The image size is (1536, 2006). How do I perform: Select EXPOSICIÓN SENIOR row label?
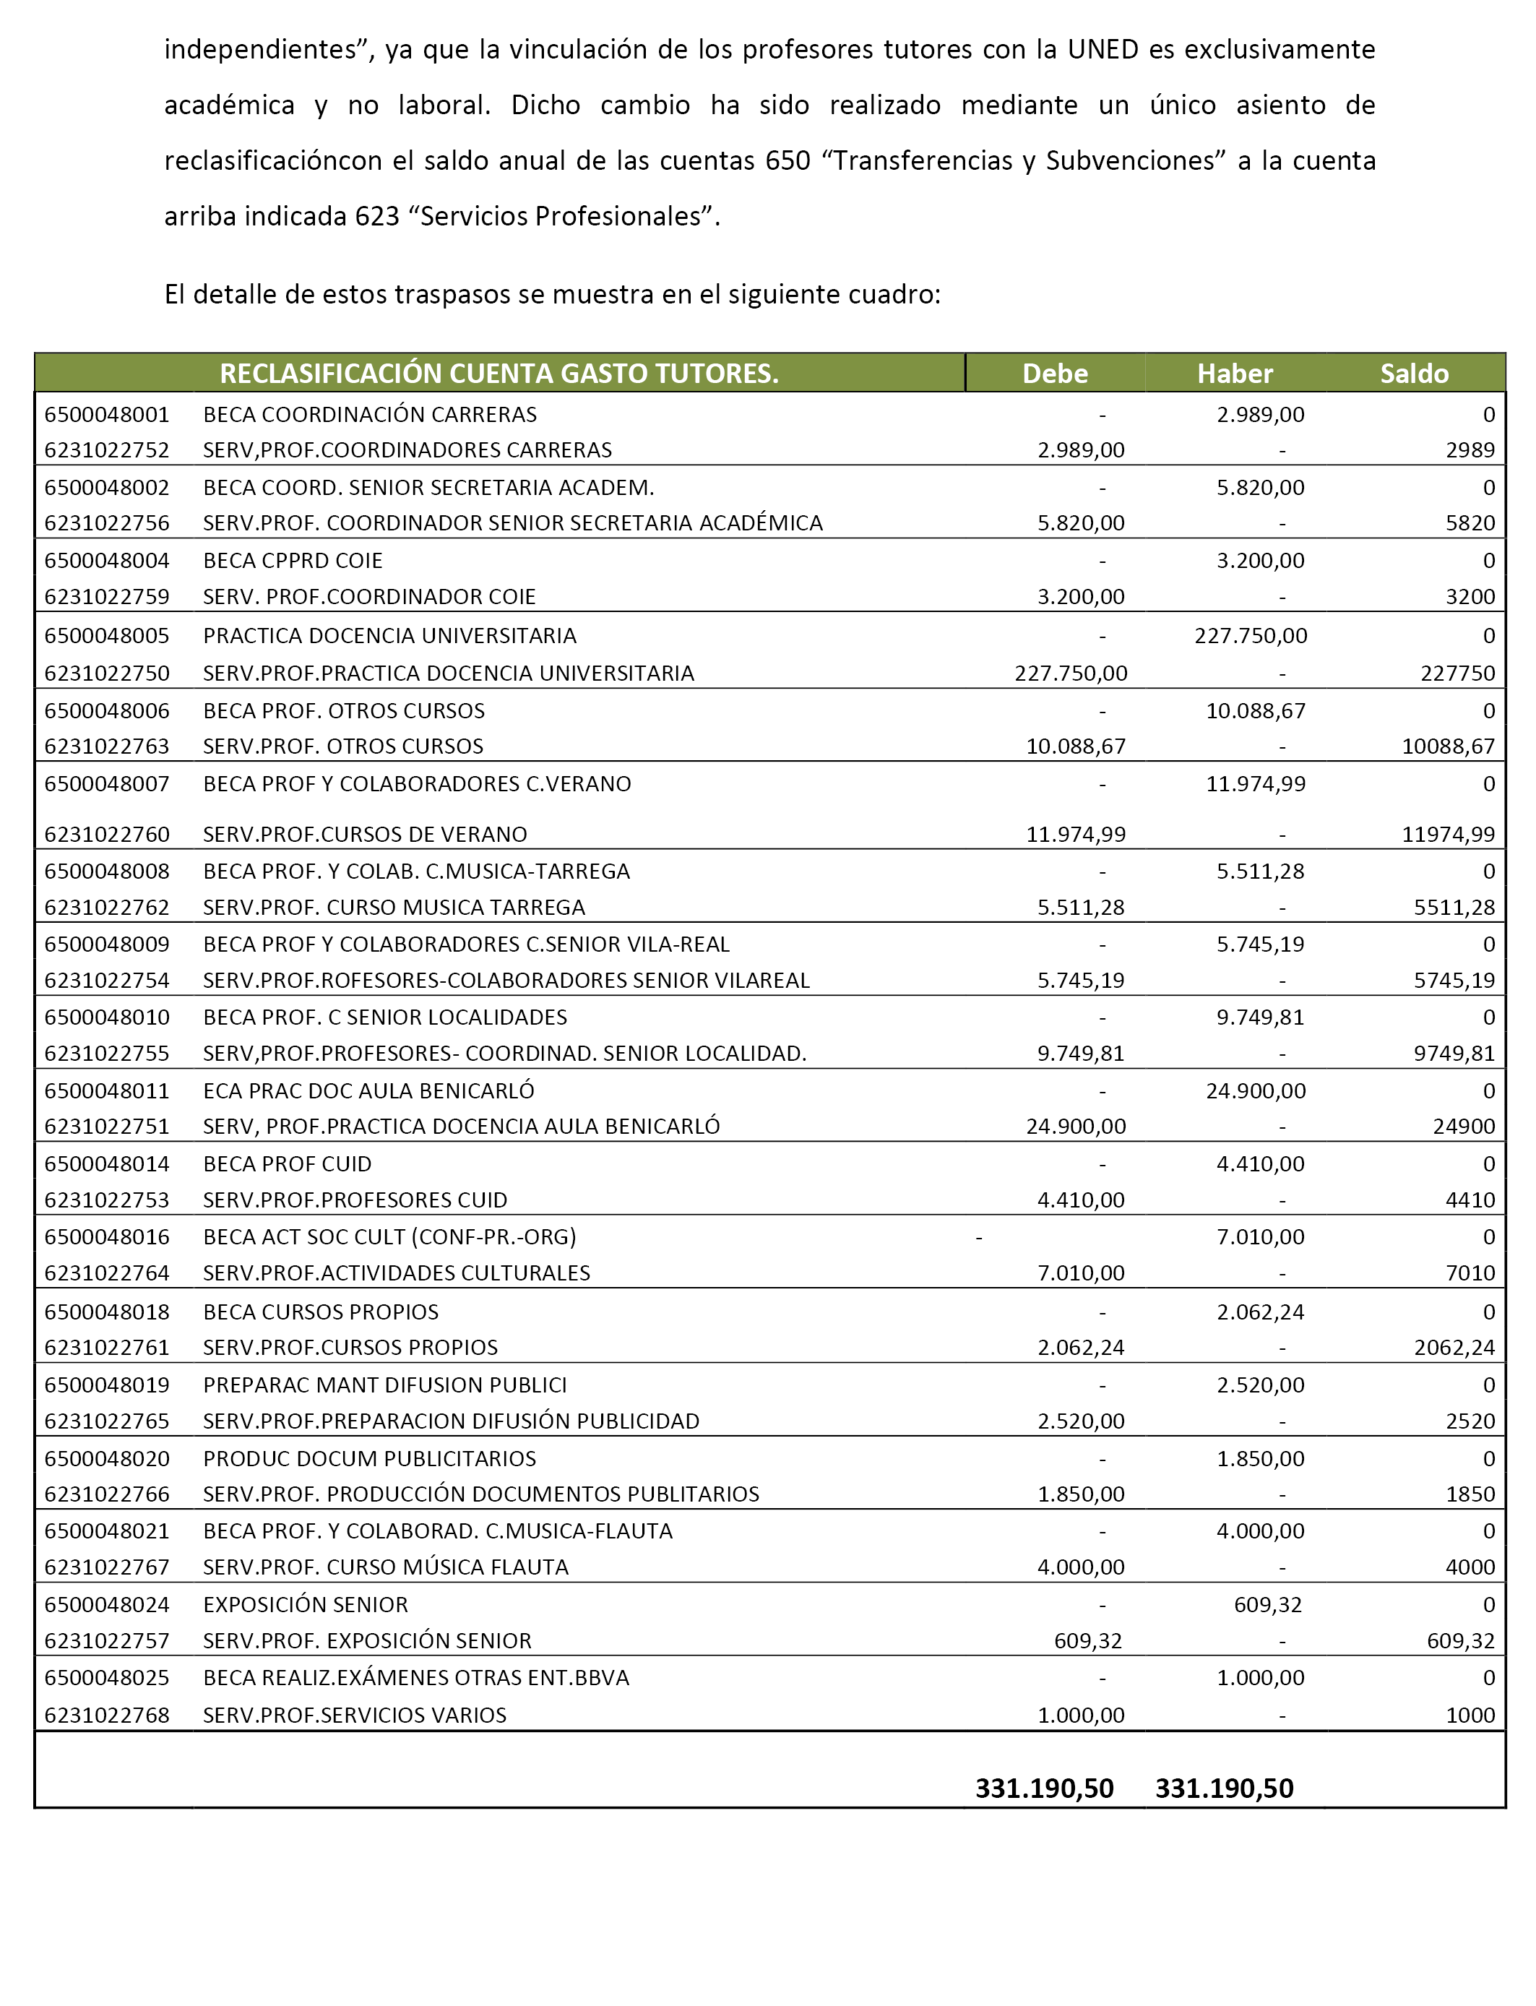point(306,1605)
